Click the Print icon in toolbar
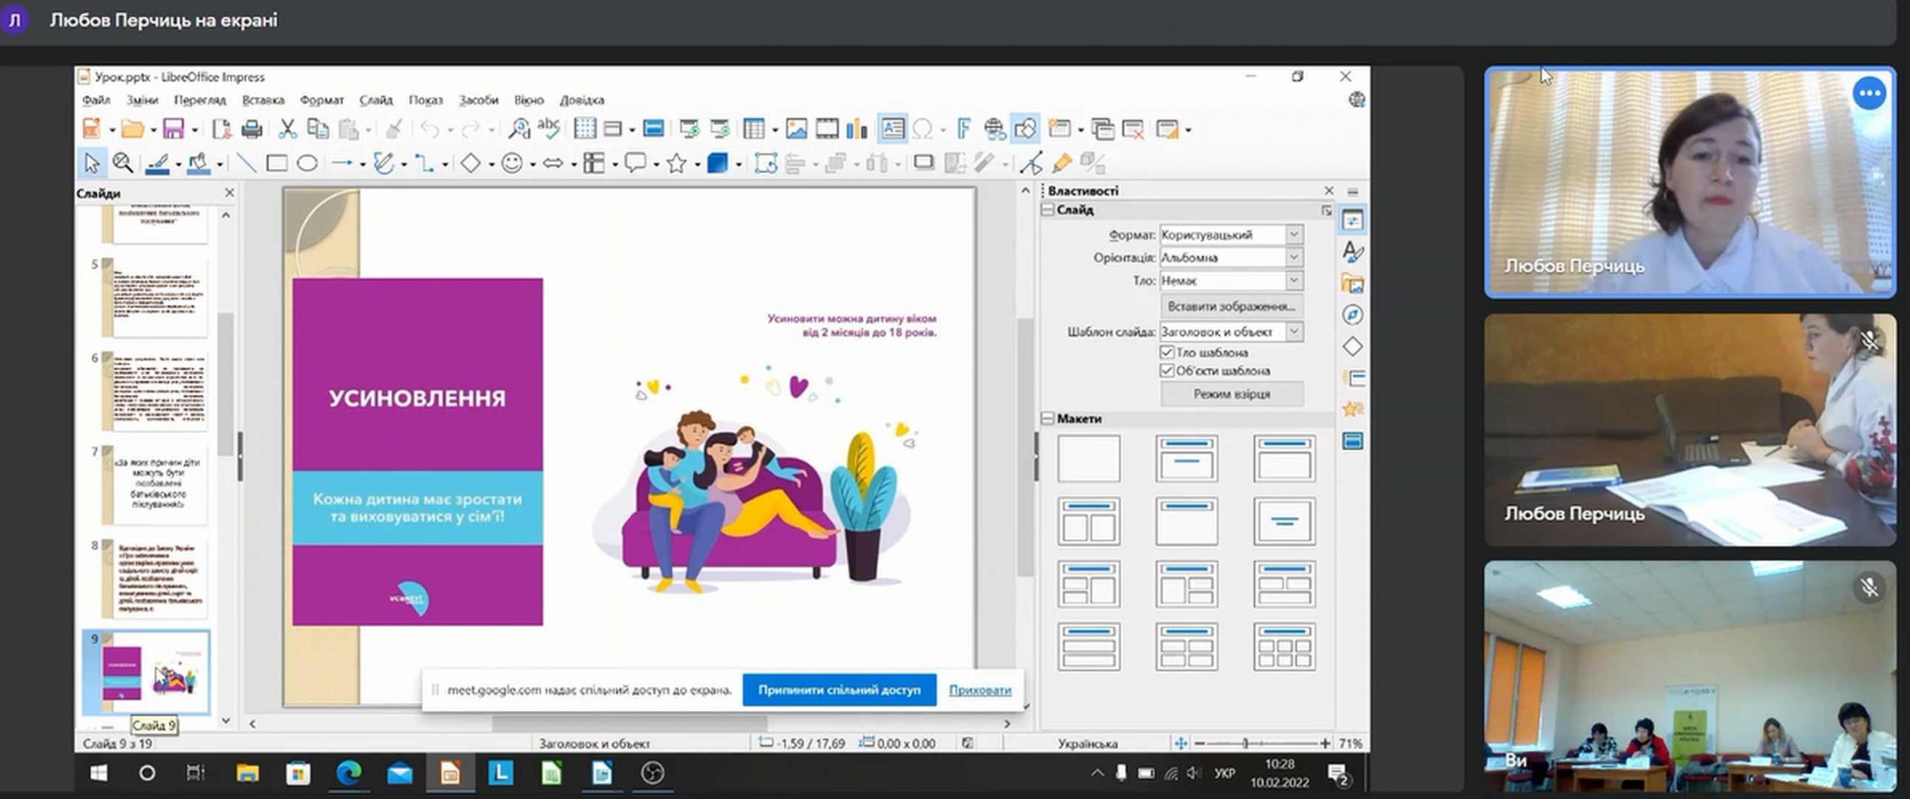This screenshot has width=1910, height=799. [x=252, y=129]
